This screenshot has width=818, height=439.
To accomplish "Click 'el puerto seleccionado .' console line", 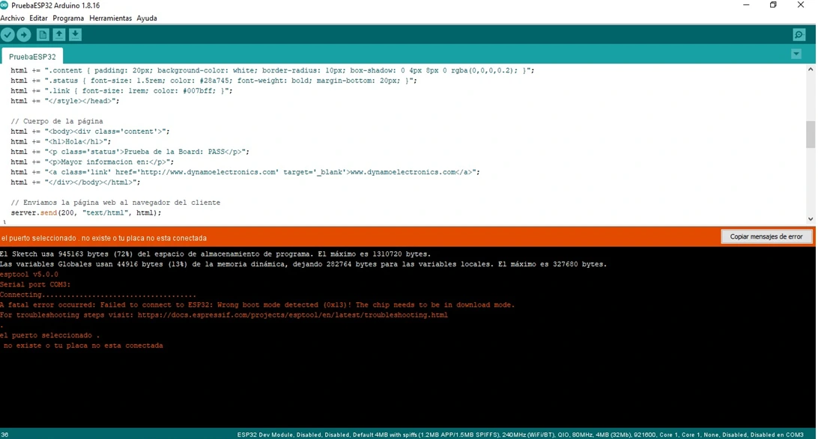I will click(49, 335).
